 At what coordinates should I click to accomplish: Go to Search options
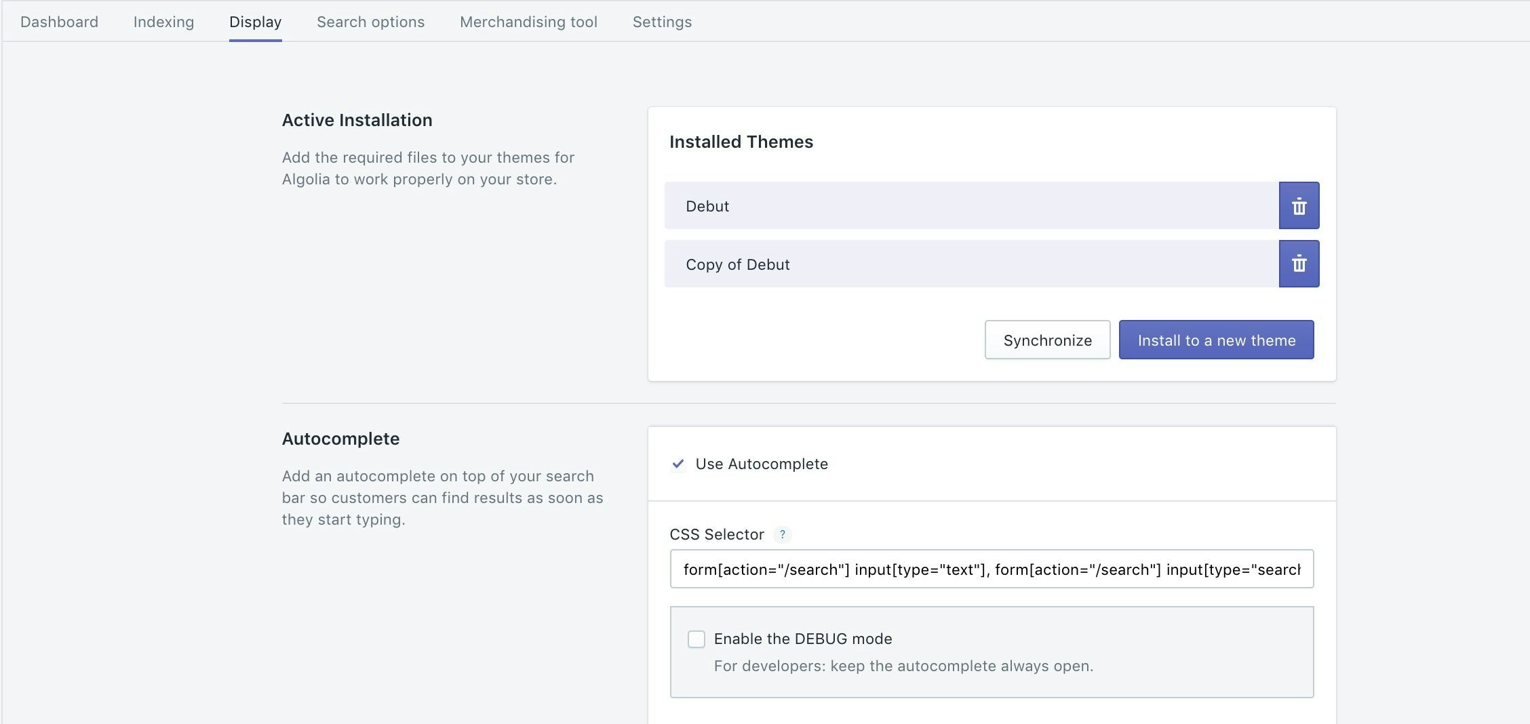tap(370, 22)
